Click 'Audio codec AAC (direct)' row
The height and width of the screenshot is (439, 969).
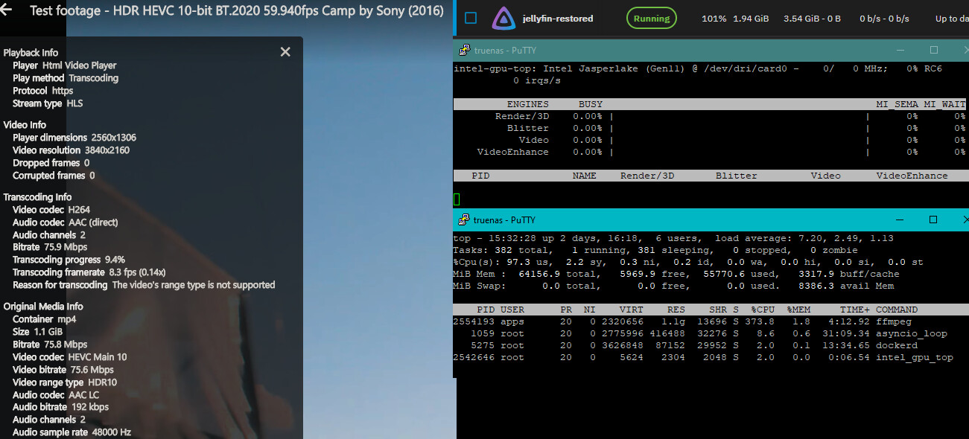[x=66, y=222]
